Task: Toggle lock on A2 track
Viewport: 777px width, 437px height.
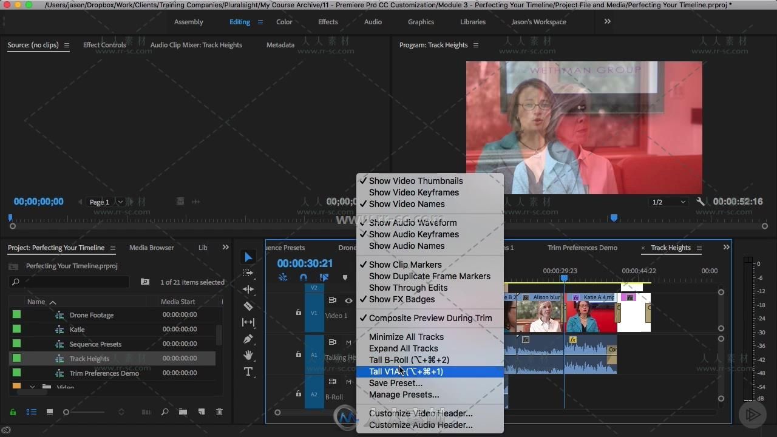Action: click(x=298, y=393)
